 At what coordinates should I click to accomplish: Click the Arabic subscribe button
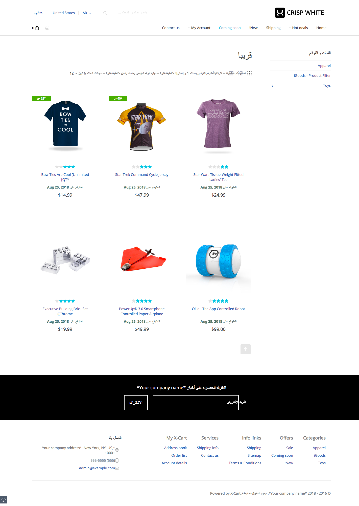click(x=136, y=403)
